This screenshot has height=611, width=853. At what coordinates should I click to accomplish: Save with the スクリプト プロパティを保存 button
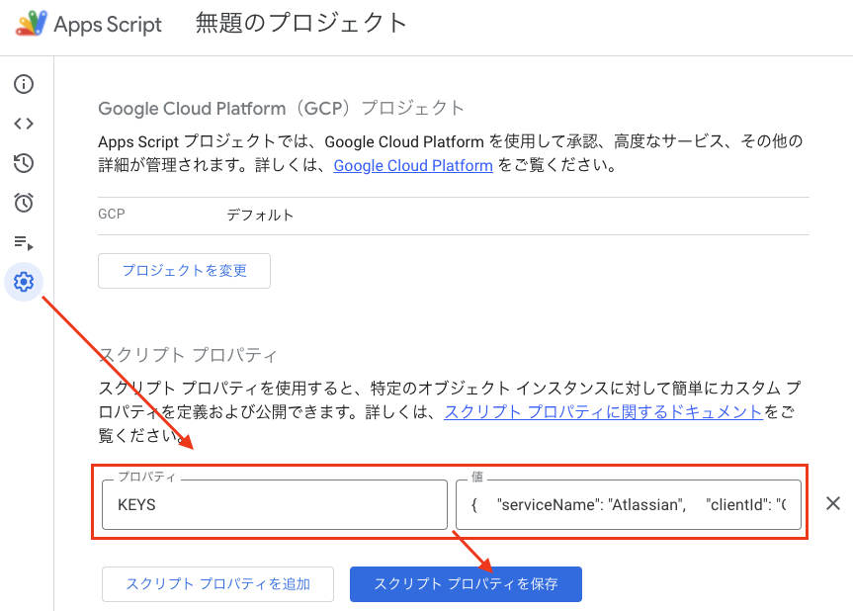466,584
